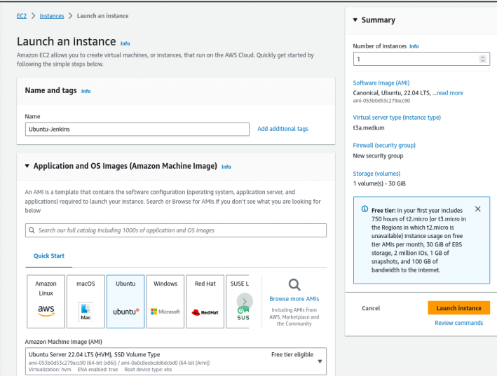Screen dimensions: 497x376
Task: Adjust the Number of instances stepper arrows
Action: click(482, 59)
